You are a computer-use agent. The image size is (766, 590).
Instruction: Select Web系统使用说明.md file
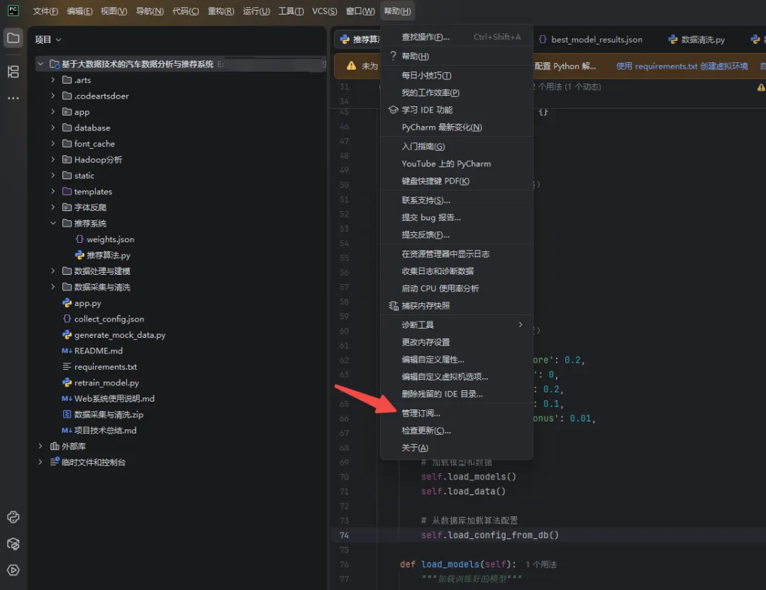pyautogui.click(x=114, y=398)
